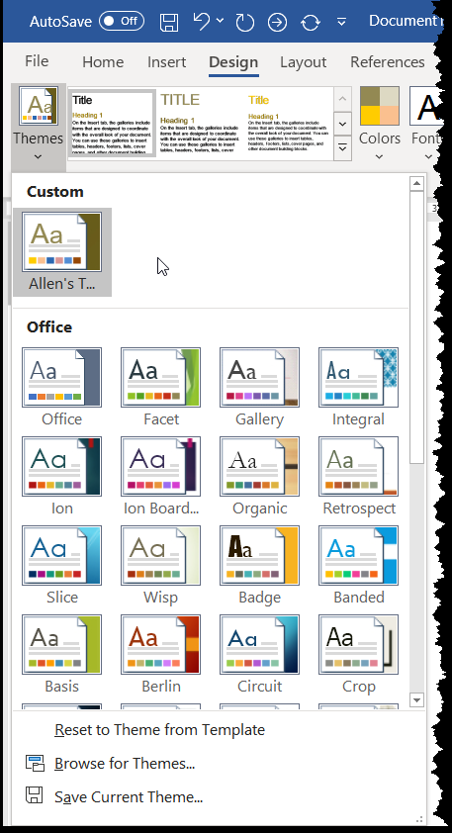
Task: Pick the Berlin theme icon
Action: point(160,644)
